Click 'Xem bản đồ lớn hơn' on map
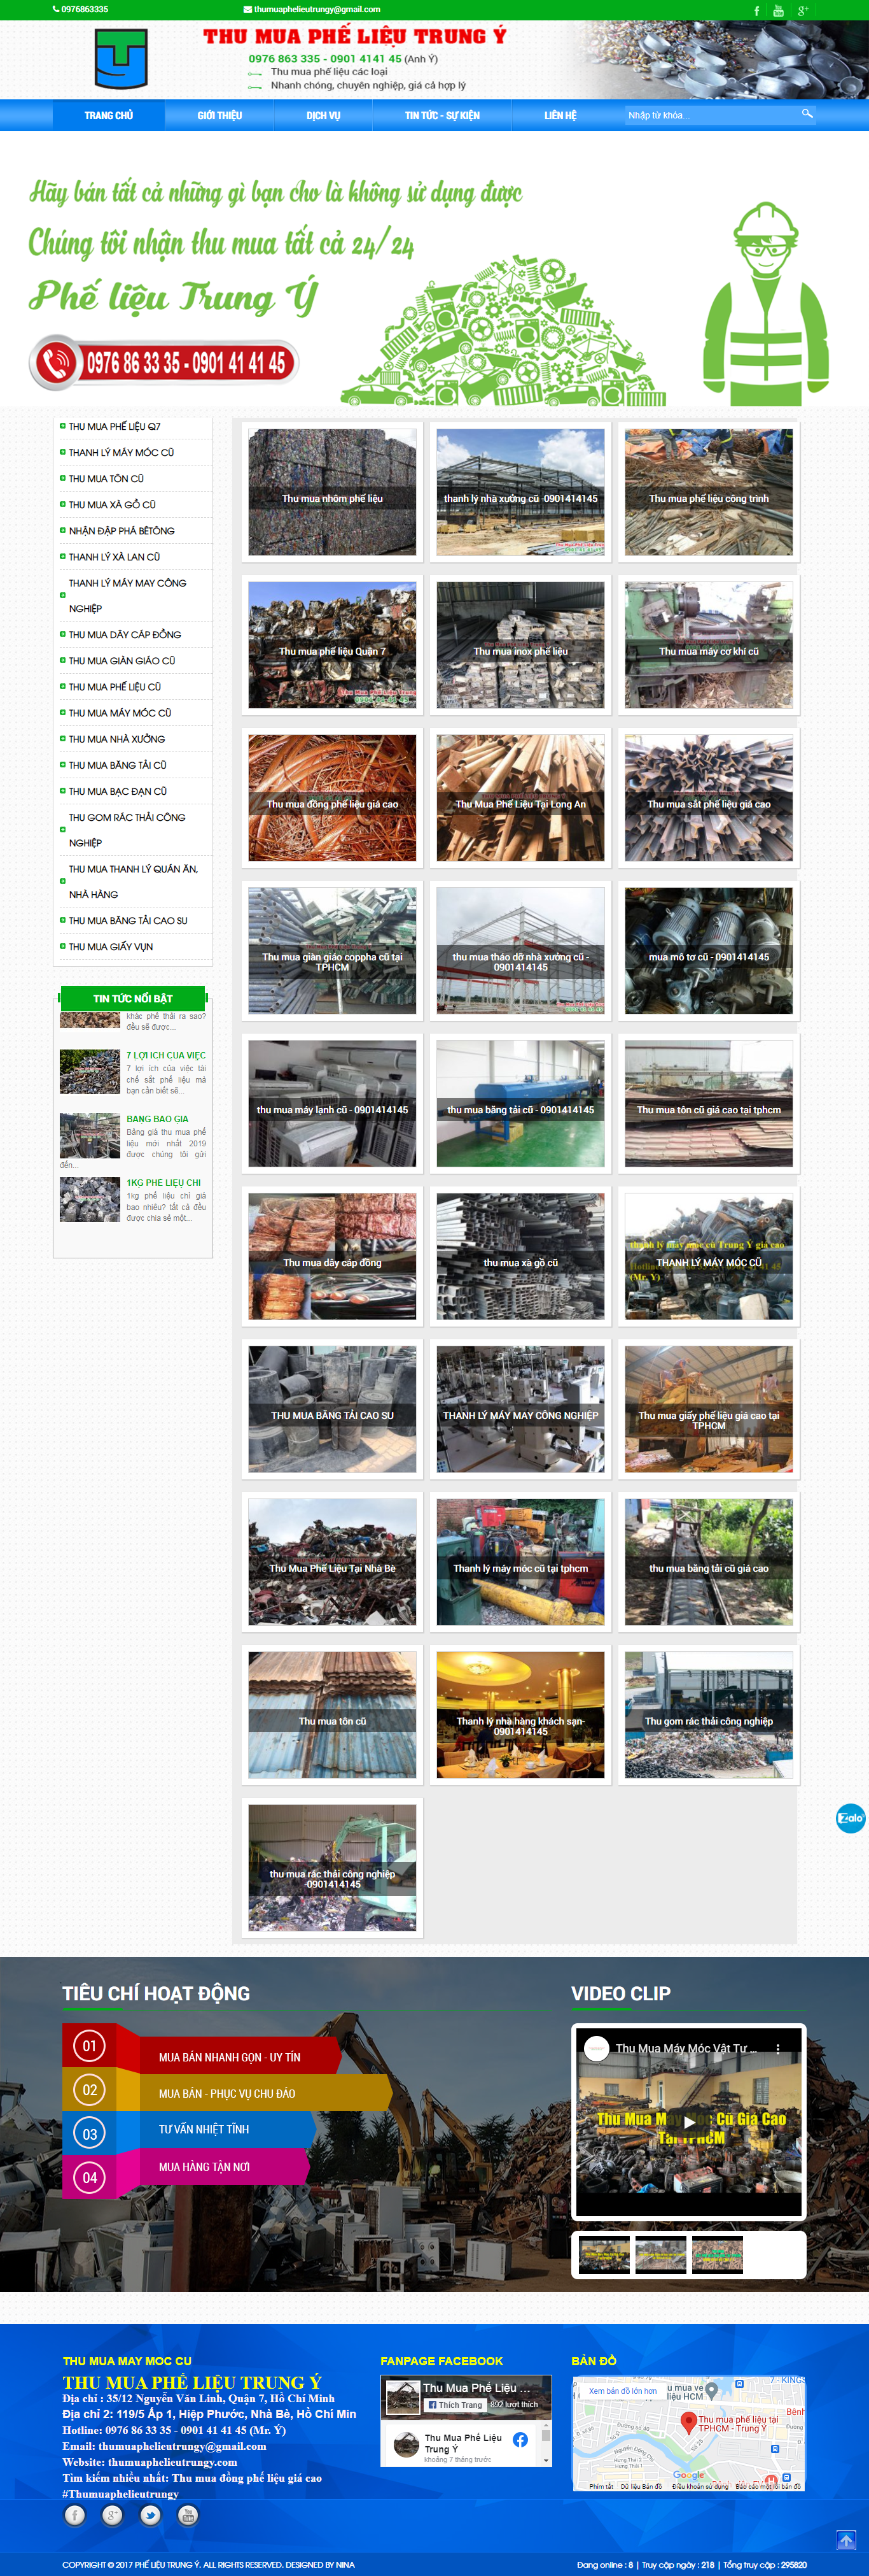869x2576 pixels. point(622,2391)
